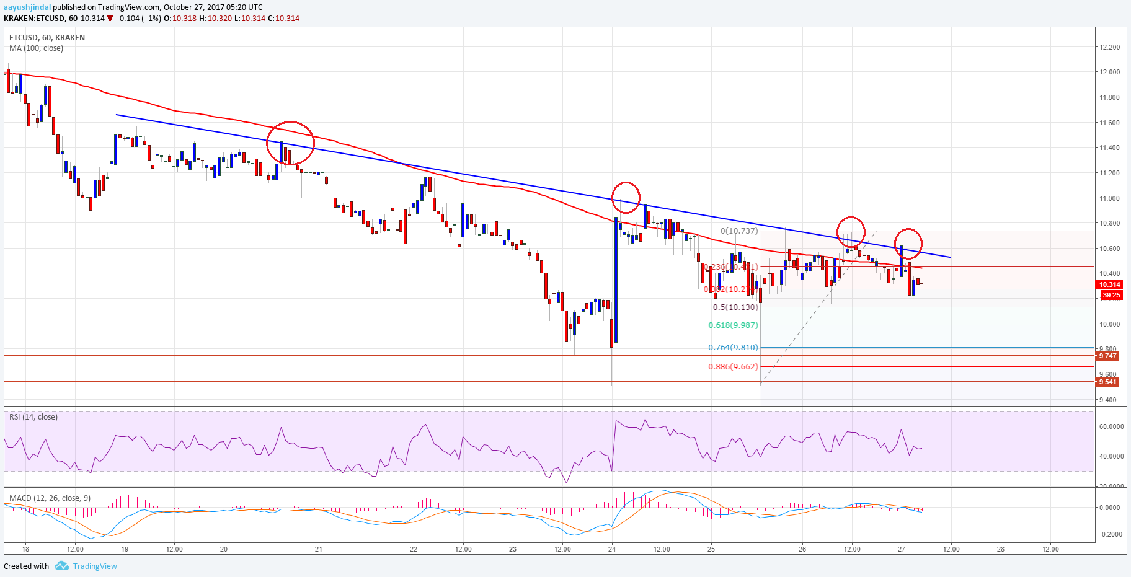Image resolution: width=1131 pixels, height=577 pixels.
Task: Click the current price tag 10.314
Action: pos(1109,285)
